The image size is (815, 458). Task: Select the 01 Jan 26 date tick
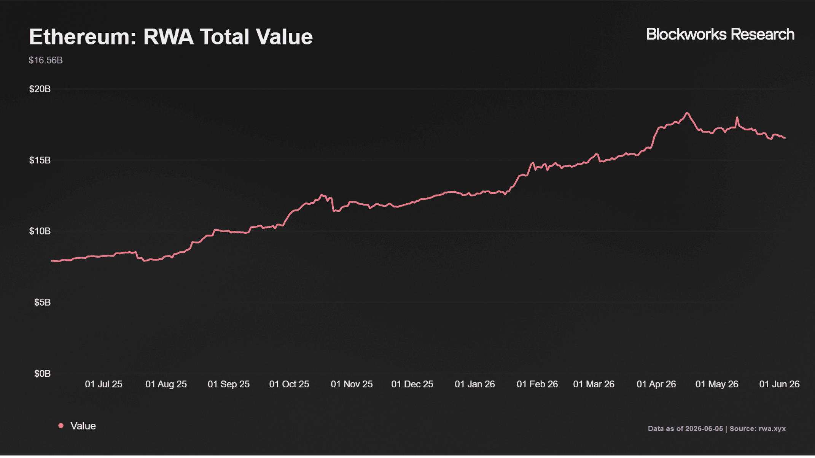point(475,384)
